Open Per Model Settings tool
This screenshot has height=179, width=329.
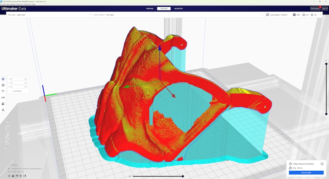pos(3,104)
